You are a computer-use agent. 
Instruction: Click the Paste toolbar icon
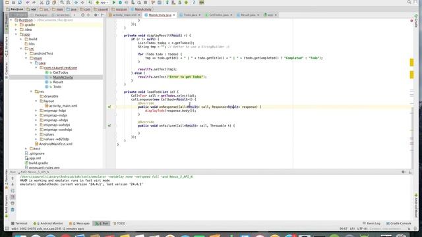tap(54, 3)
